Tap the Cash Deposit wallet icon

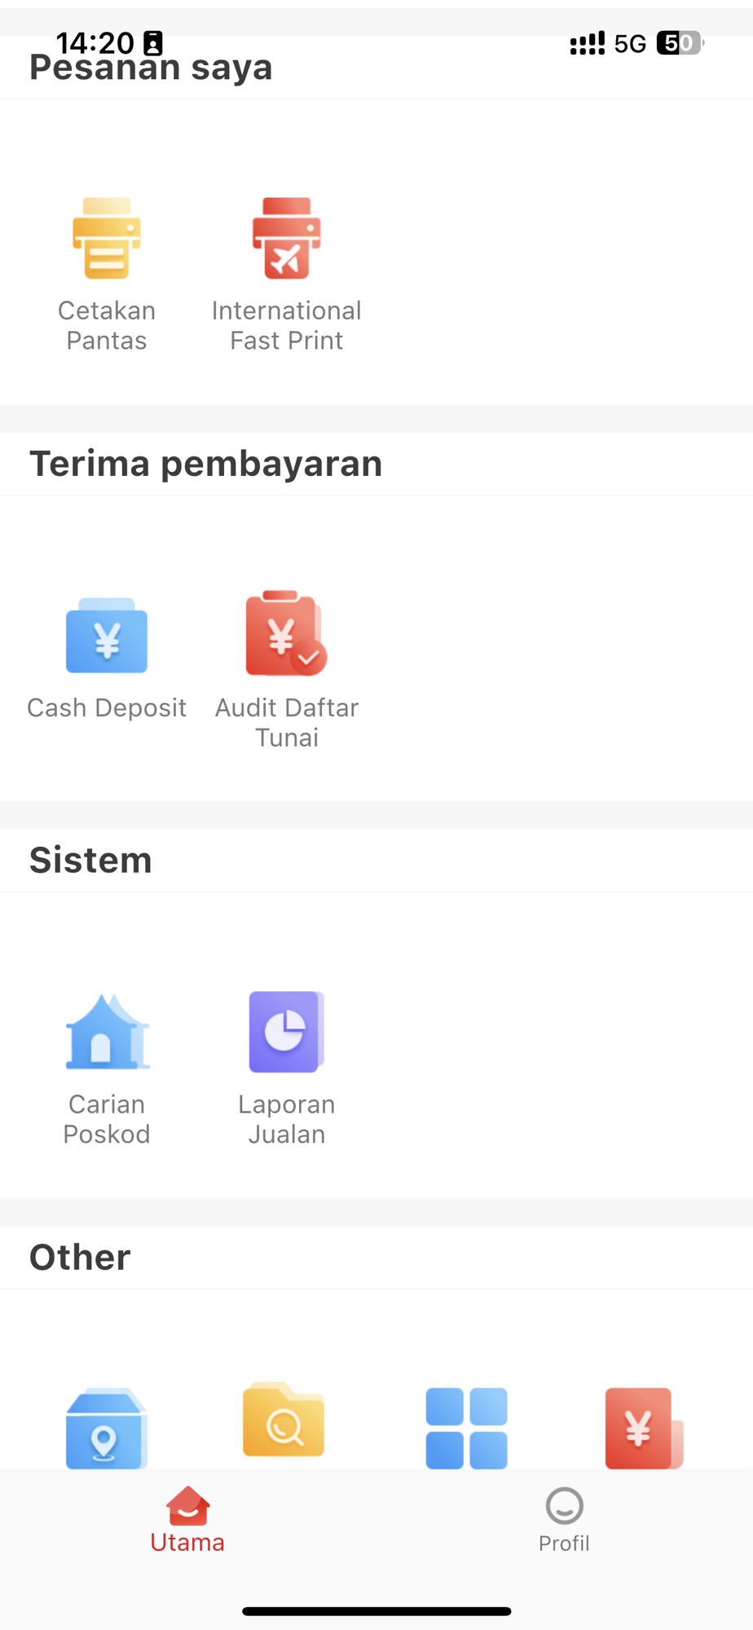tap(107, 635)
